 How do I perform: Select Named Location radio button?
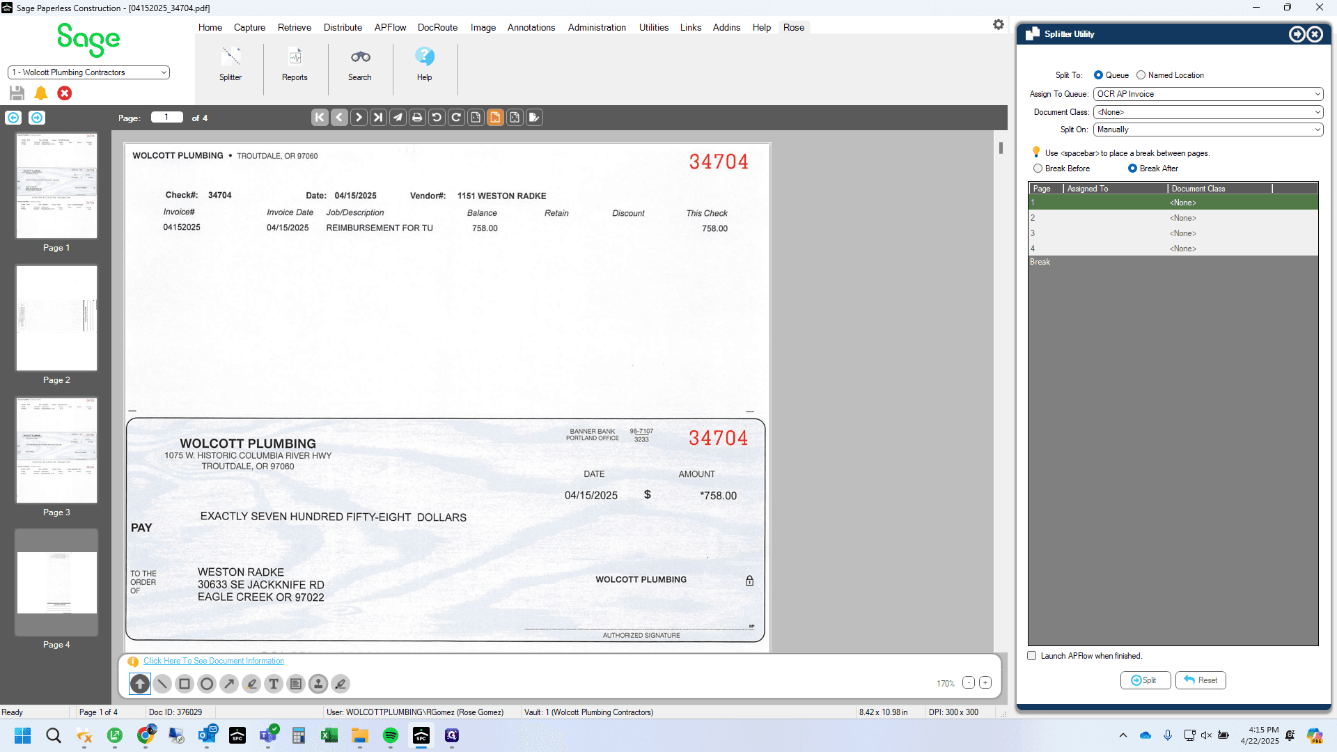[1141, 75]
